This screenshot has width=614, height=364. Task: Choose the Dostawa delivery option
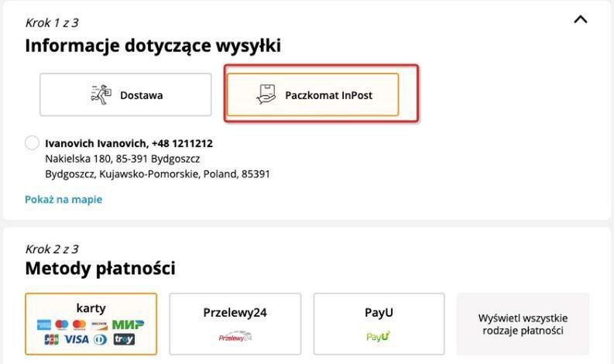(x=125, y=95)
